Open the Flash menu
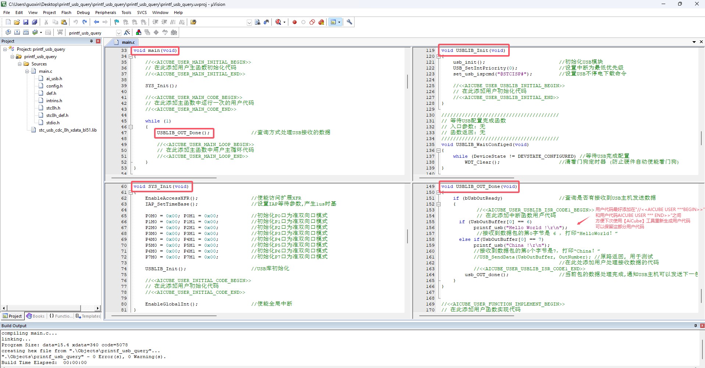The height and width of the screenshot is (368, 705). [66, 12]
